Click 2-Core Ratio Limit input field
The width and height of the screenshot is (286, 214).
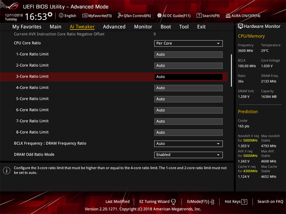188,65
